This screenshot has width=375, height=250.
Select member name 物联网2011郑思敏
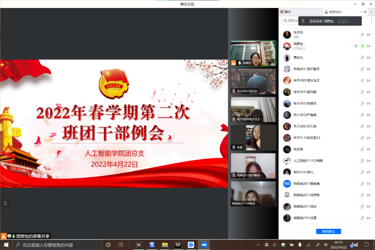click(x=306, y=195)
